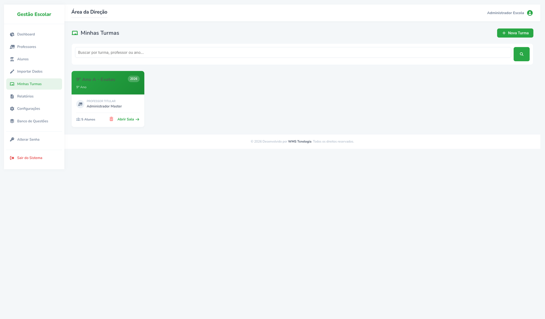Click Sair do Sistema to log out
This screenshot has height=319, width=545.
[x=30, y=158]
